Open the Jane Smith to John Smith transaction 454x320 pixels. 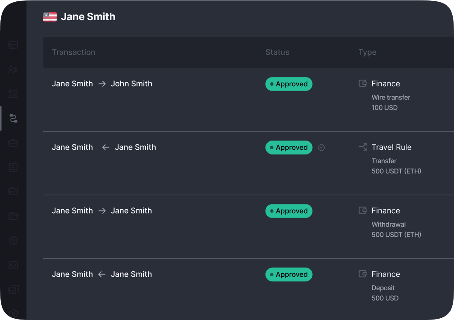(102, 84)
